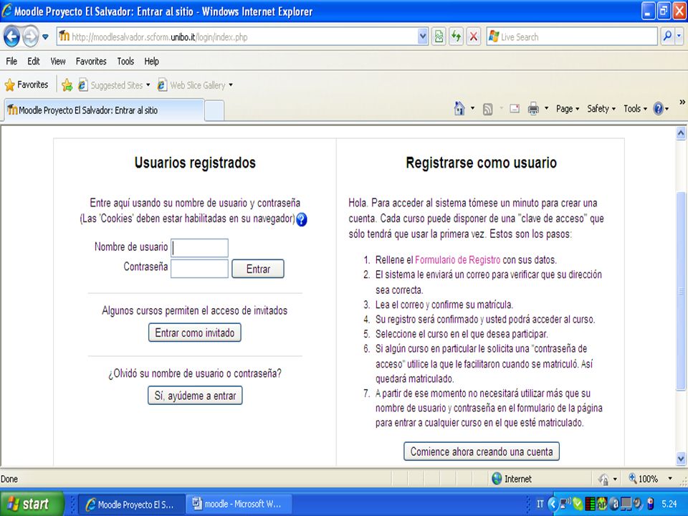Image resolution: width=688 pixels, height=516 pixels.
Task: Click Comience ahora creando una cuenta
Action: [482, 451]
